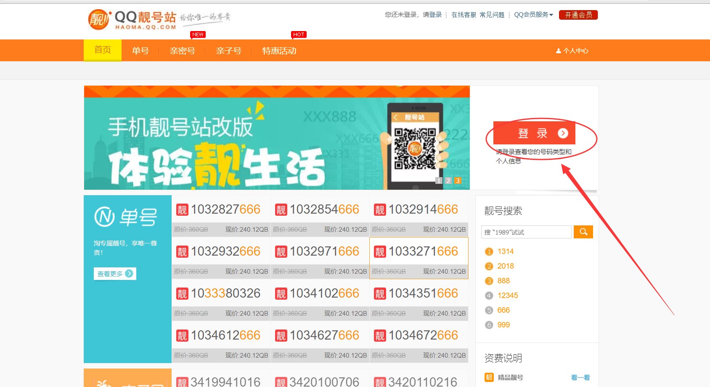Select the numbered circle beside 1314

489,251
